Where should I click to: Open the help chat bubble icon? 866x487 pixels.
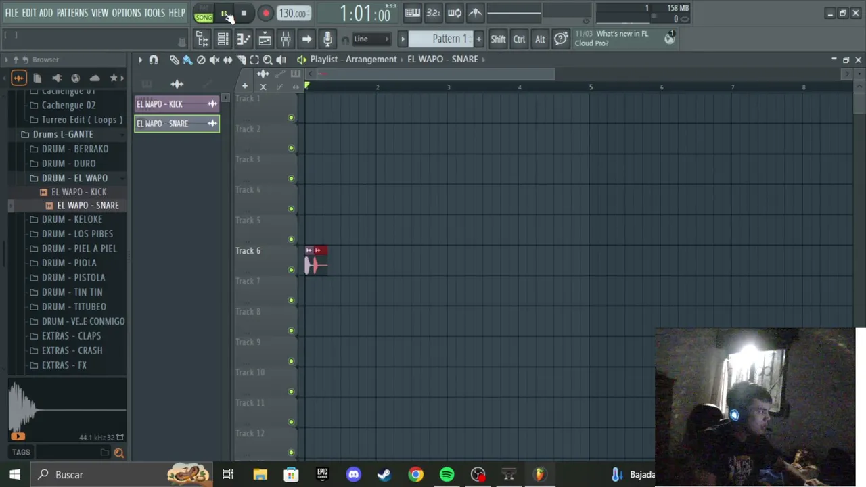561,39
